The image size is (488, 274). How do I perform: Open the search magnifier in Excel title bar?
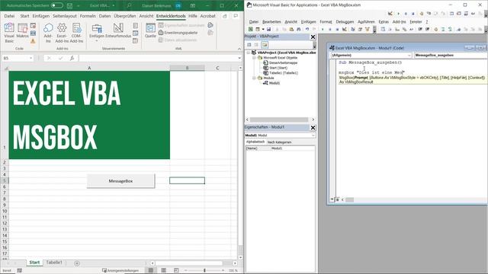129,5
